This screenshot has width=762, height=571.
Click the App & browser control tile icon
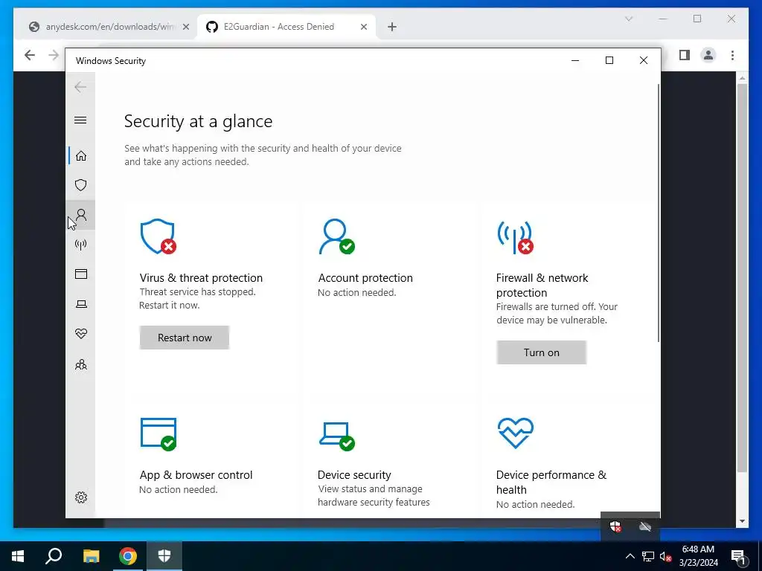tap(159, 434)
